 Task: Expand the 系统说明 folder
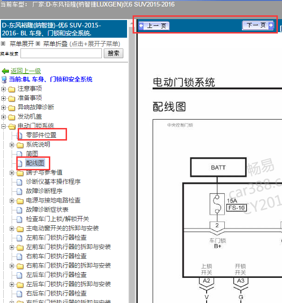[12, 145]
